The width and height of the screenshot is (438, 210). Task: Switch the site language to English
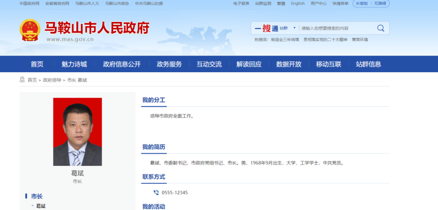[x=298, y=4]
